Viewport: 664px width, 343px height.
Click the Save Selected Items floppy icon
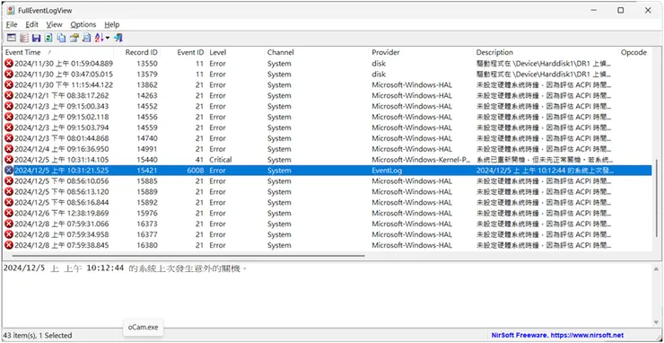37,38
